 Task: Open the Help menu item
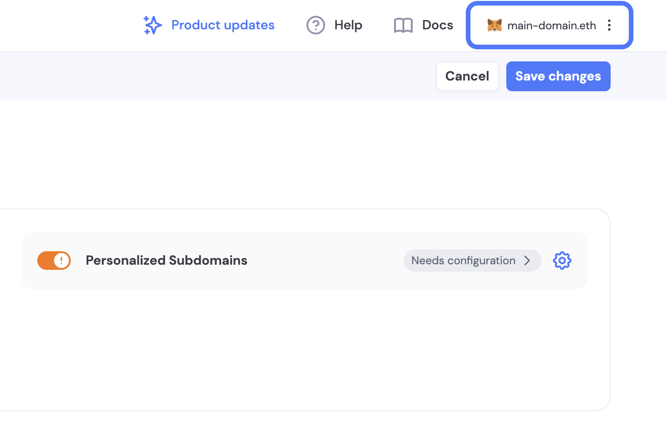(x=348, y=25)
